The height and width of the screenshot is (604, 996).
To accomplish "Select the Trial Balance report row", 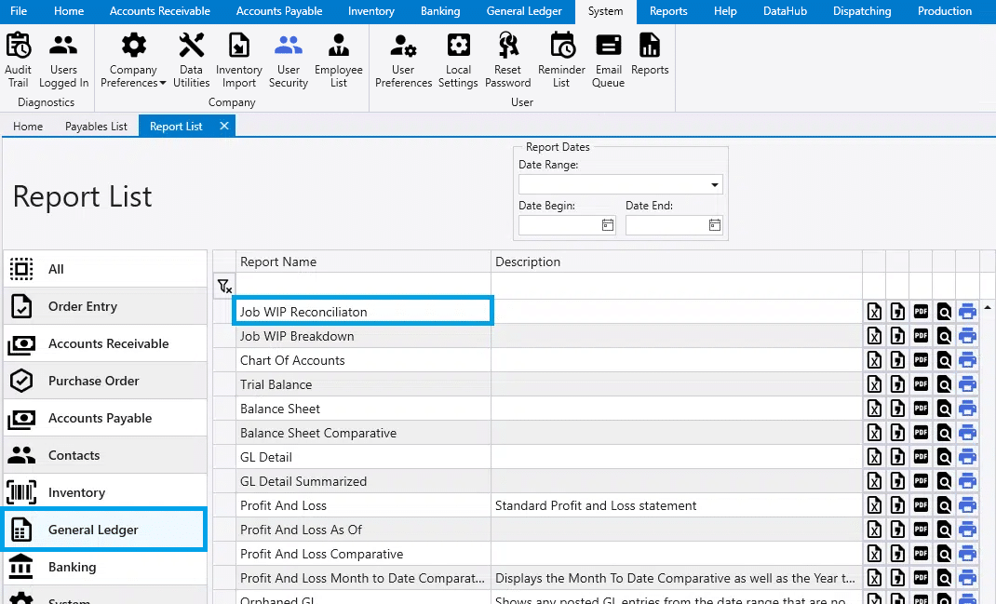I will [x=537, y=384].
